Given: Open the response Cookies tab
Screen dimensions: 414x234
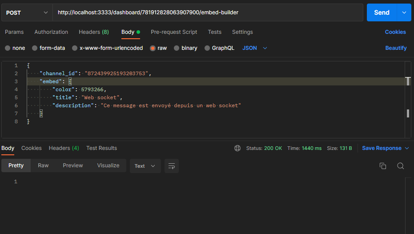Looking at the screenshot, I should click(x=32, y=148).
